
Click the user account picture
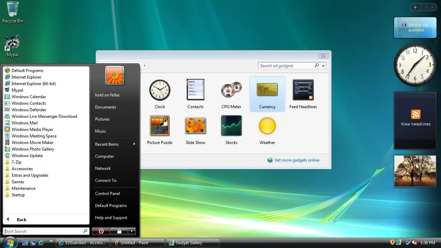pos(115,75)
